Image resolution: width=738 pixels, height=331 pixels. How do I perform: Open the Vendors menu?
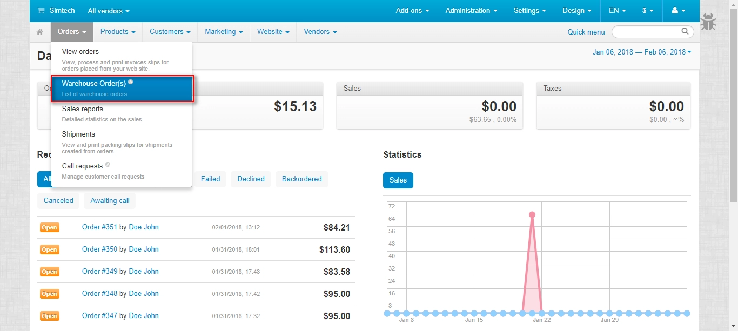320,32
